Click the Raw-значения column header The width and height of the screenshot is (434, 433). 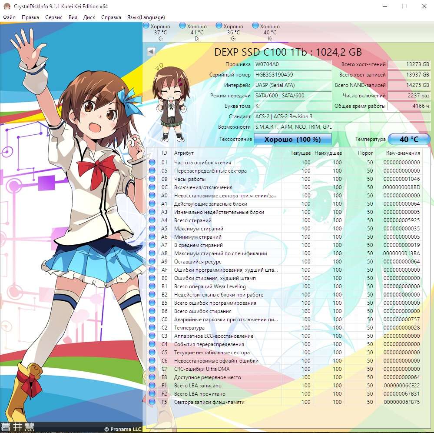(x=403, y=153)
